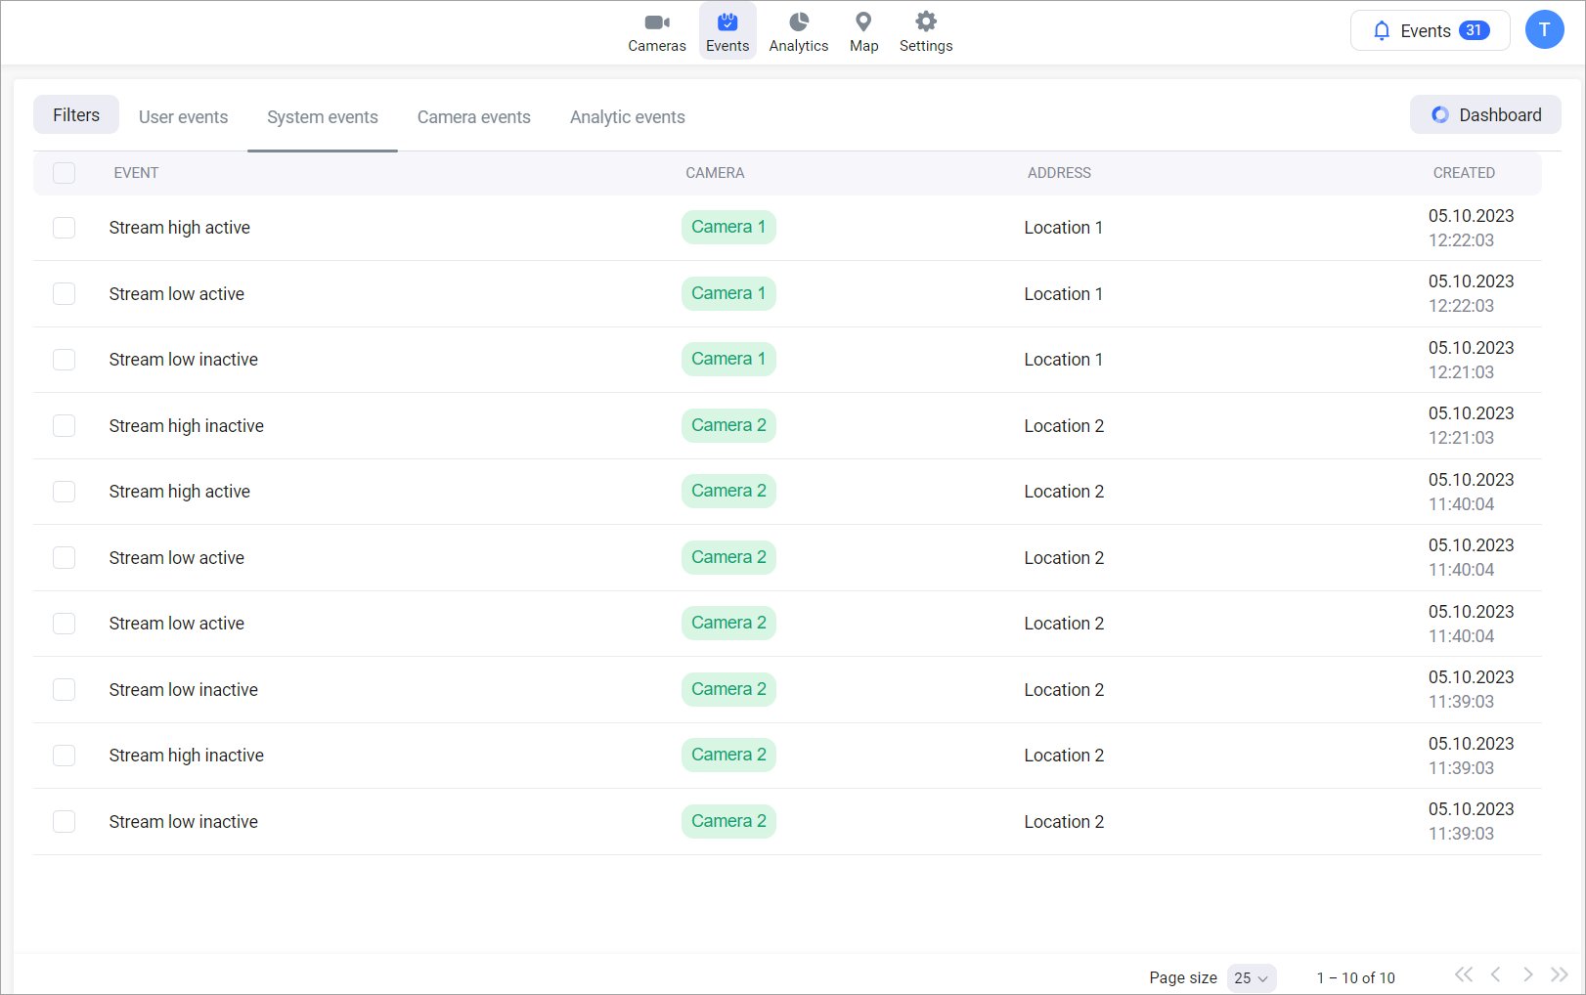Expand the Page size 25 dropdown
This screenshot has width=1586, height=995.
(x=1251, y=977)
